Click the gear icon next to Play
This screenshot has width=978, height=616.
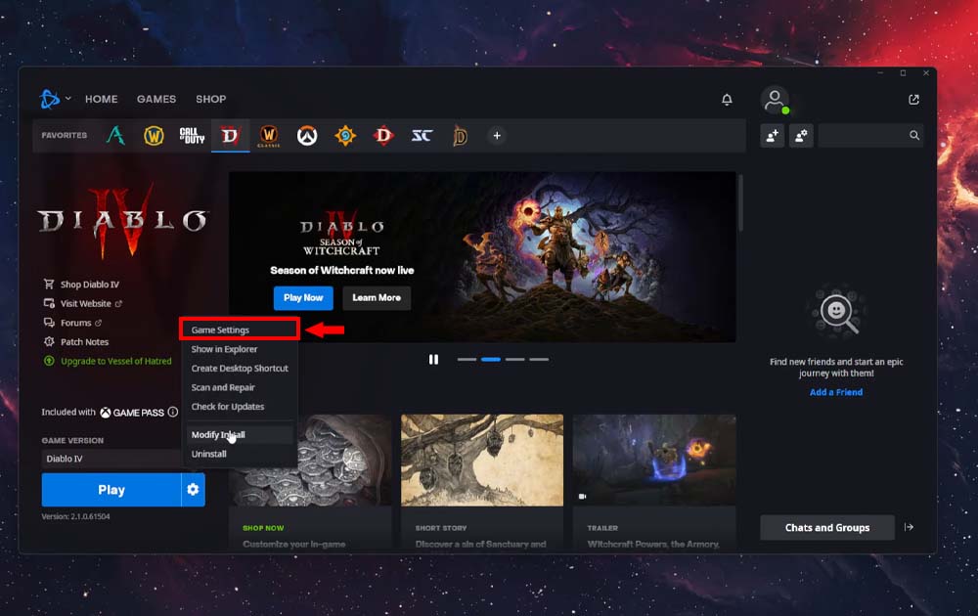coord(192,489)
